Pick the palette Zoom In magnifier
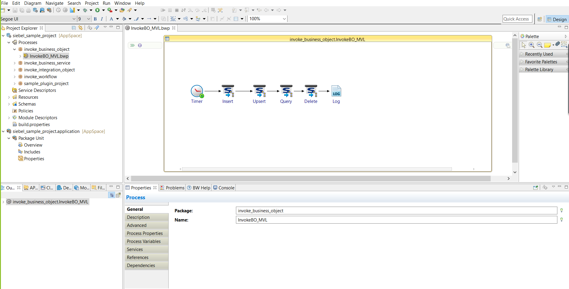 531,45
